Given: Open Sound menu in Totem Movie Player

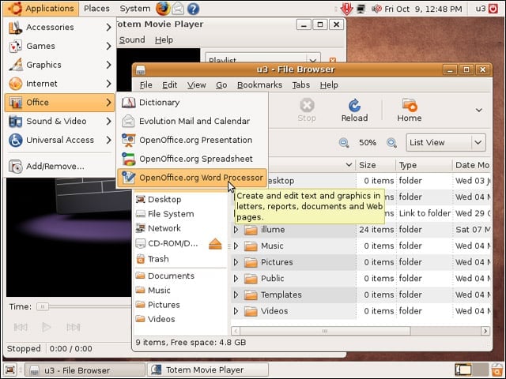Looking at the screenshot, I should point(132,40).
